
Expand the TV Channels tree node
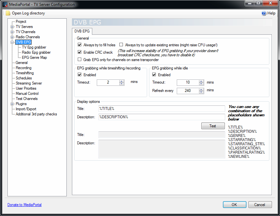[x=12, y=32]
